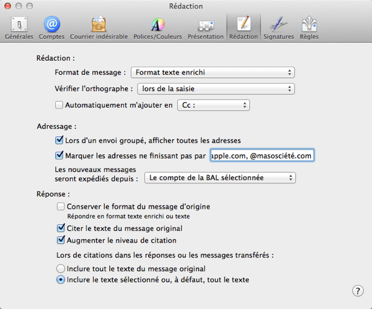
Task: Disable Augmenter le niveau de citation
Action: [61, 240]
